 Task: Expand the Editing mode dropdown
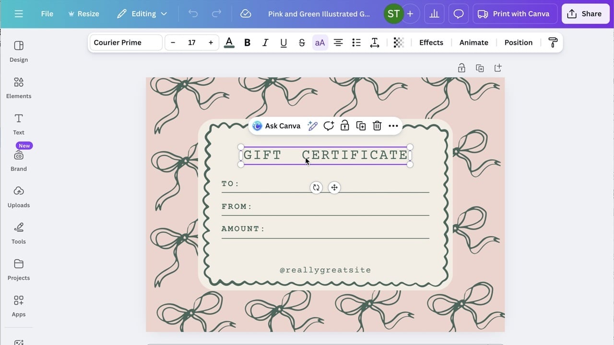[x=142, y=14]
